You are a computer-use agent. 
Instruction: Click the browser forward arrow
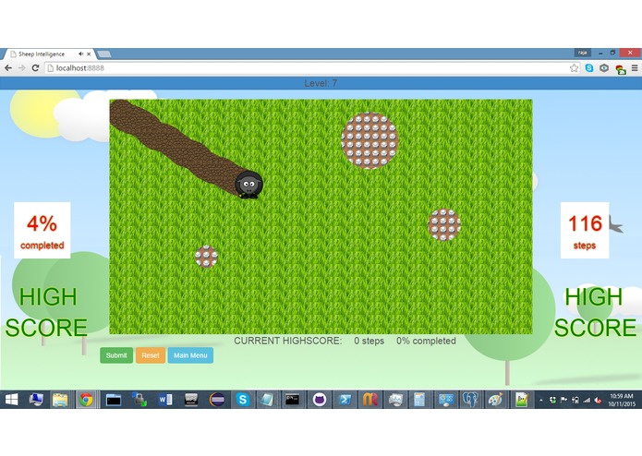21,68
